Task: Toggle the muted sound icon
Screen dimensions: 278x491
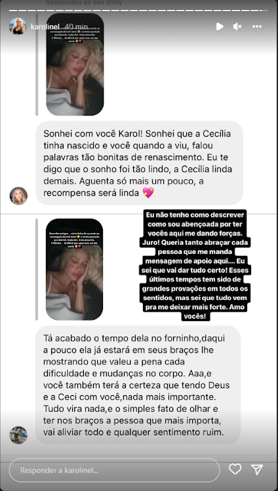Action: (237, 27)
